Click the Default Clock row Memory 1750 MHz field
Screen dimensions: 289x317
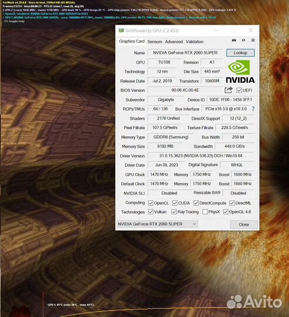[201, 184]
